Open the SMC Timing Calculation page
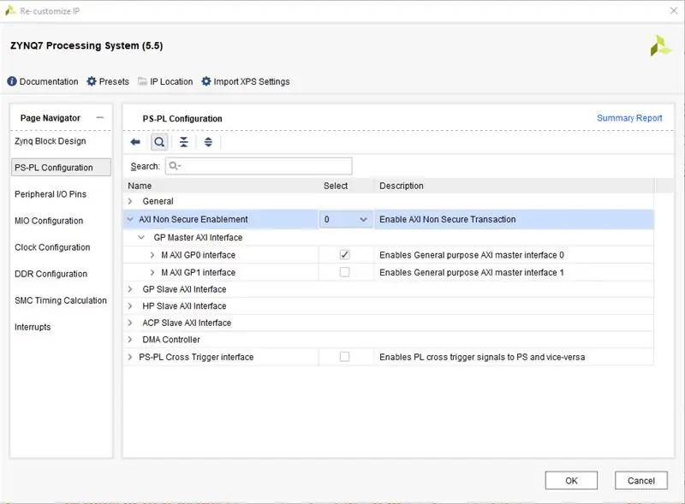685x504 pixels. click(61, 300)
